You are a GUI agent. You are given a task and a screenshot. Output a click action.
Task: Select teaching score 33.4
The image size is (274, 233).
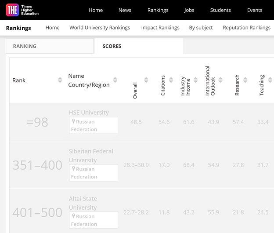pos(263,122)
